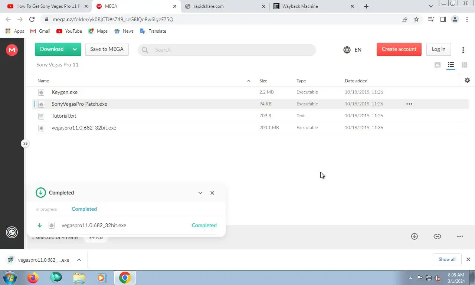Screen dimensions: 475x285
Task: Sort by Date added column header
Action: click(356, 81)
